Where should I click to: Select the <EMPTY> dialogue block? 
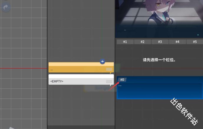[81, 80]
